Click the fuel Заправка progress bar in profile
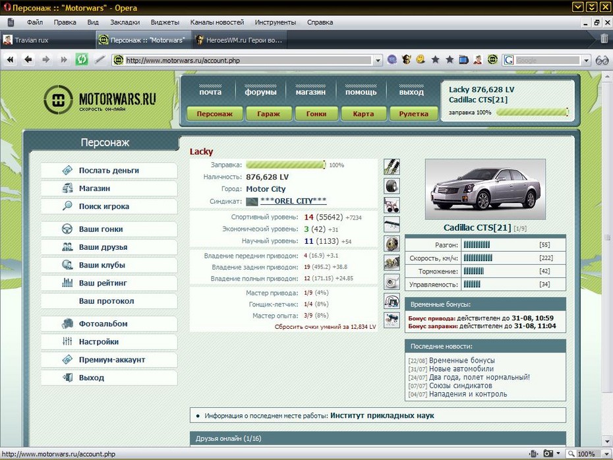 (286, 165)
